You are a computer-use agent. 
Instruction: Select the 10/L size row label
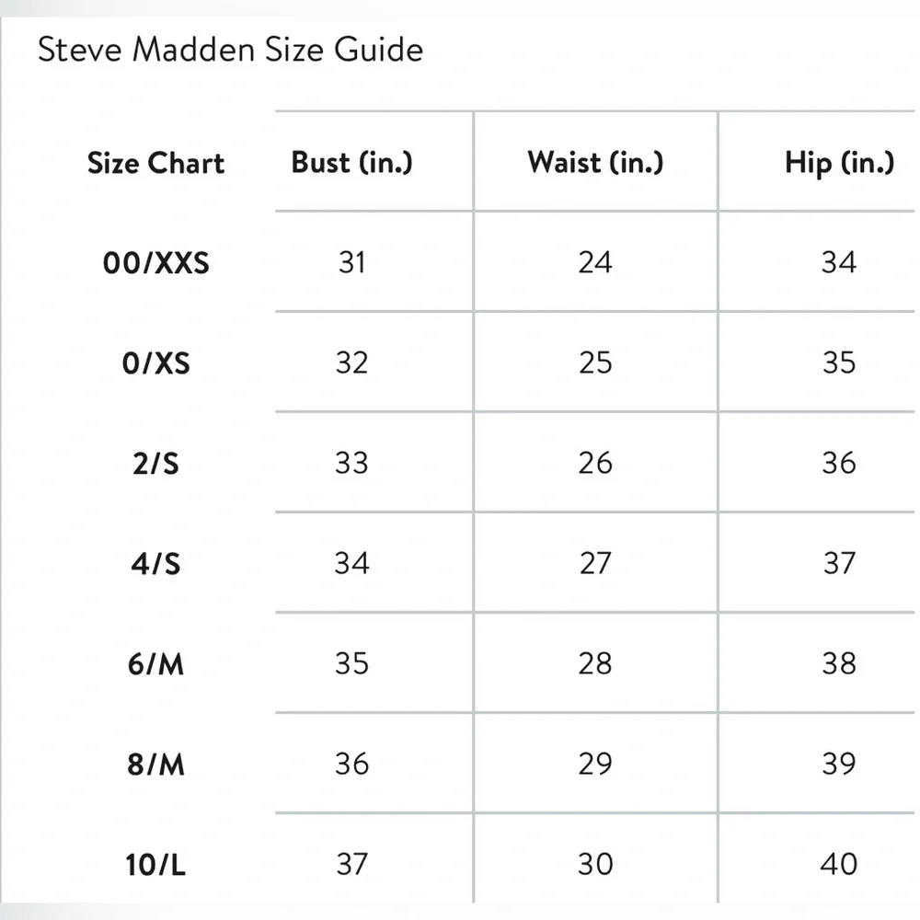coord(155,865)
